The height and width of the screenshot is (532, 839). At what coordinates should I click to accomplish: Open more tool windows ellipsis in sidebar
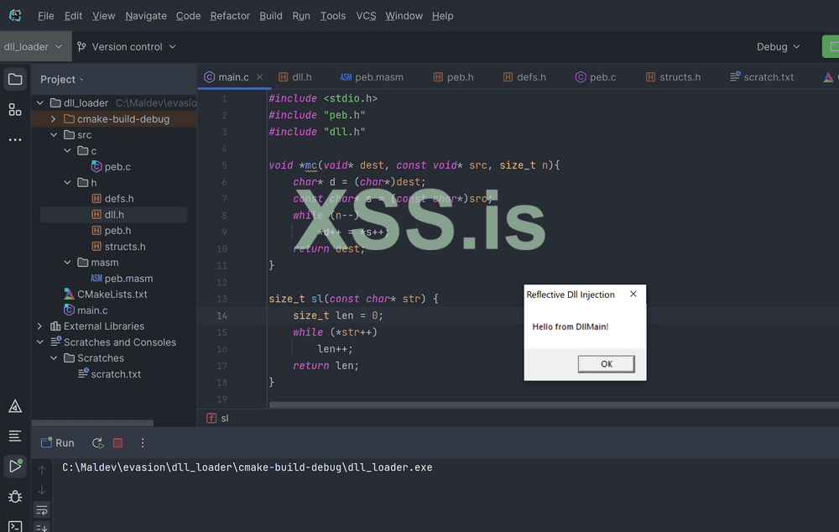click(x=15, y=139)
